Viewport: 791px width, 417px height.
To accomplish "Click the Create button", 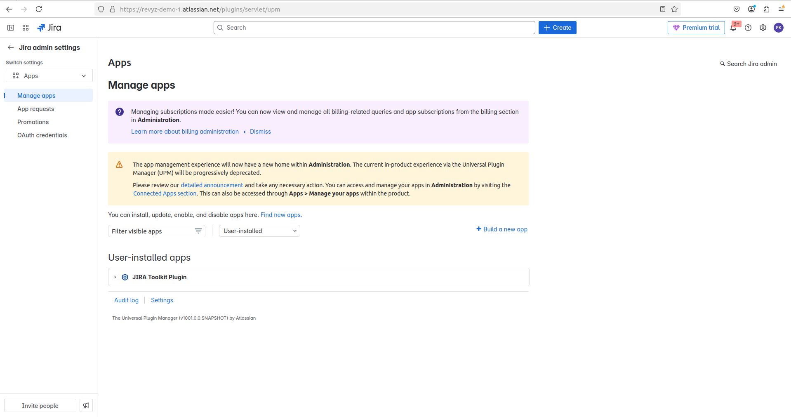I will tap(557, 28).
